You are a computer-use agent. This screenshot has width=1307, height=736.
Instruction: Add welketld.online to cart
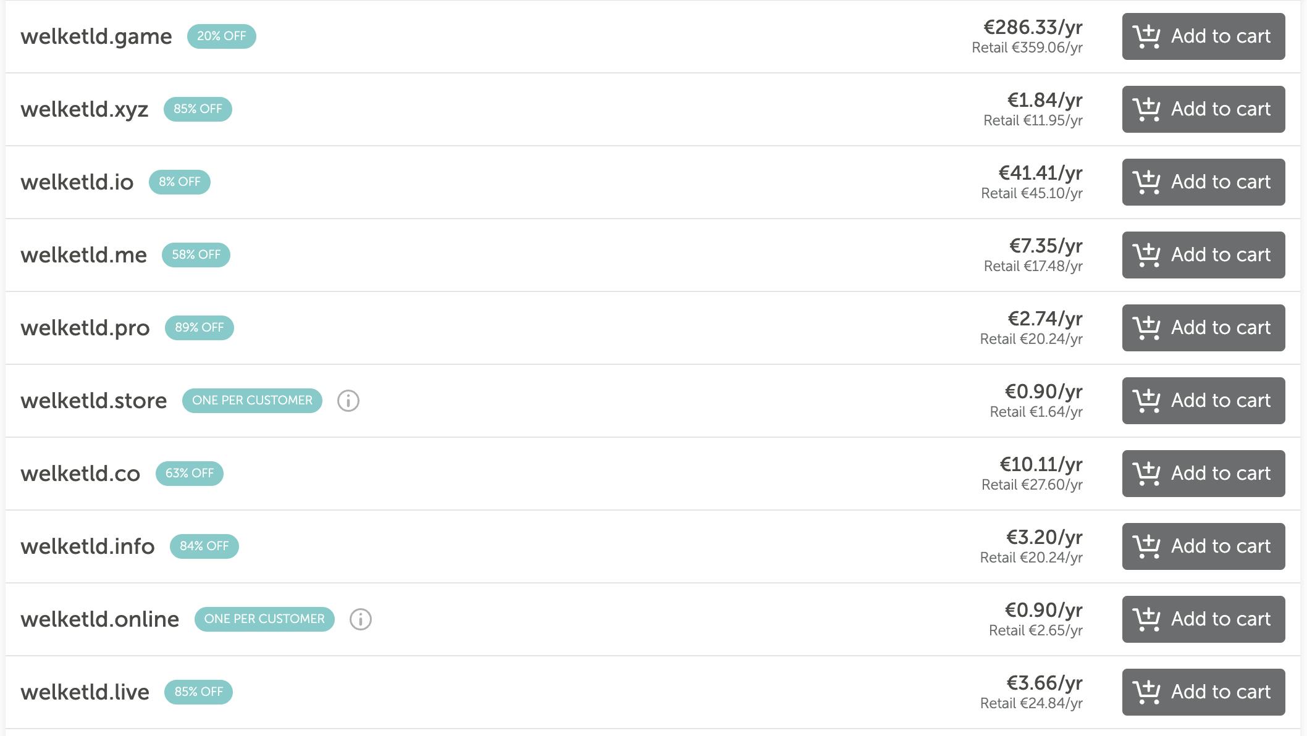tap(1203, 619)
